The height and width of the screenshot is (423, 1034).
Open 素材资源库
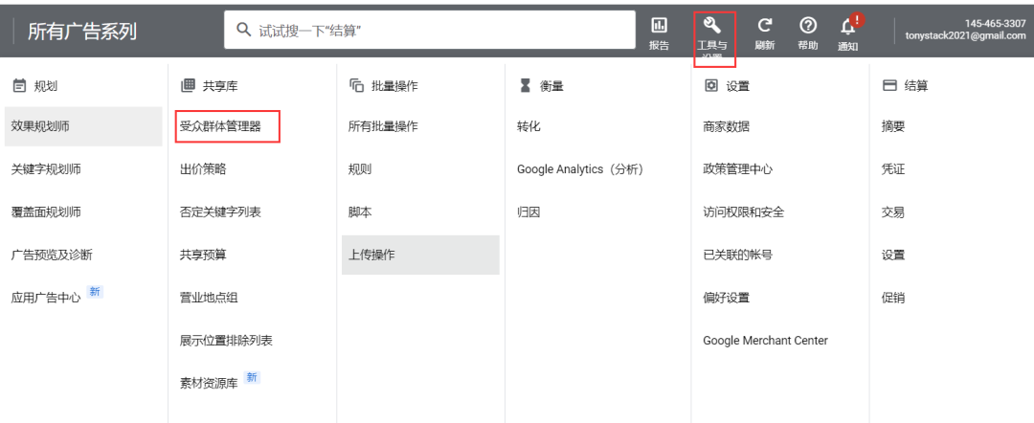click(209, 384)
